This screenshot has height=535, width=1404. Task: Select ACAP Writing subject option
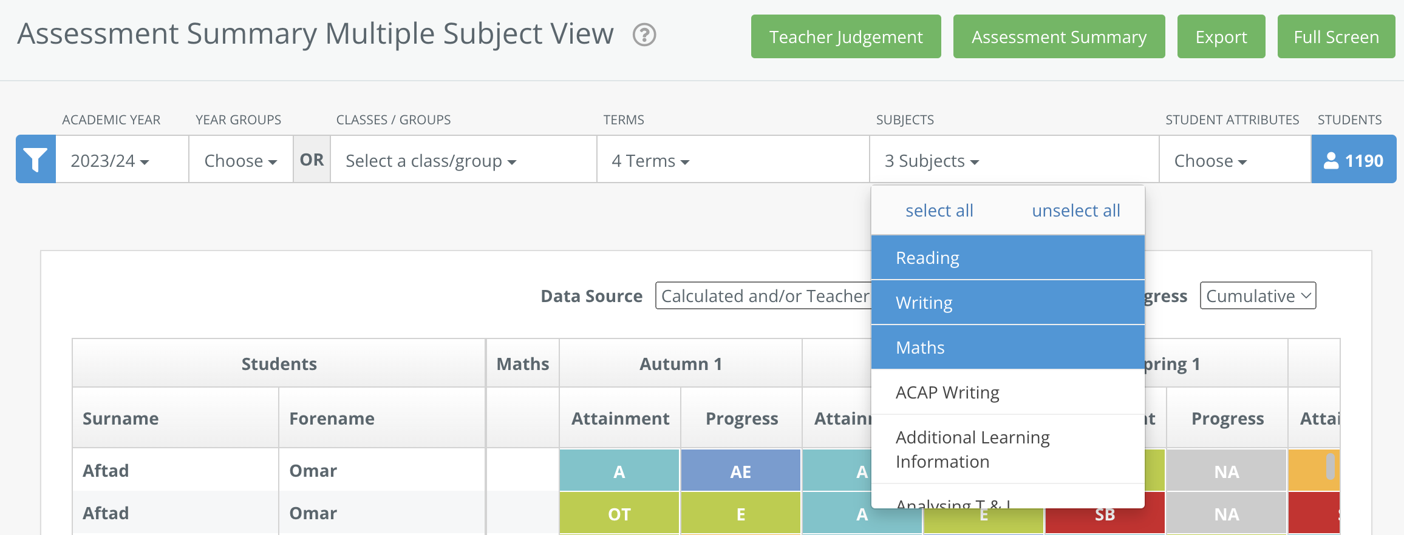1008,392
